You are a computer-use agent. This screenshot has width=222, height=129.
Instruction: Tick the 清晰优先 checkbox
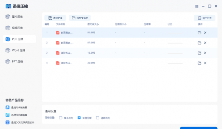[x=97, y=118]
